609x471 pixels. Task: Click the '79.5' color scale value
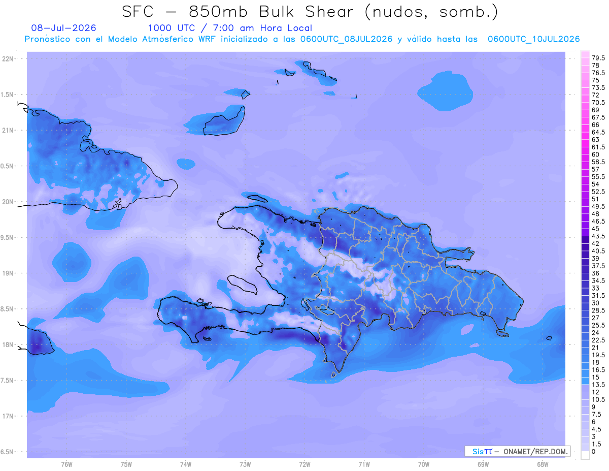pos(598,58)
